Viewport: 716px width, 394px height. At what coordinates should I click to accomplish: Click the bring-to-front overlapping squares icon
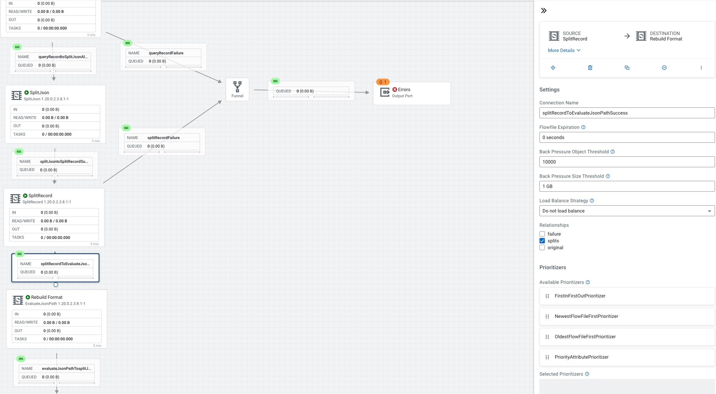click(627, 68)
